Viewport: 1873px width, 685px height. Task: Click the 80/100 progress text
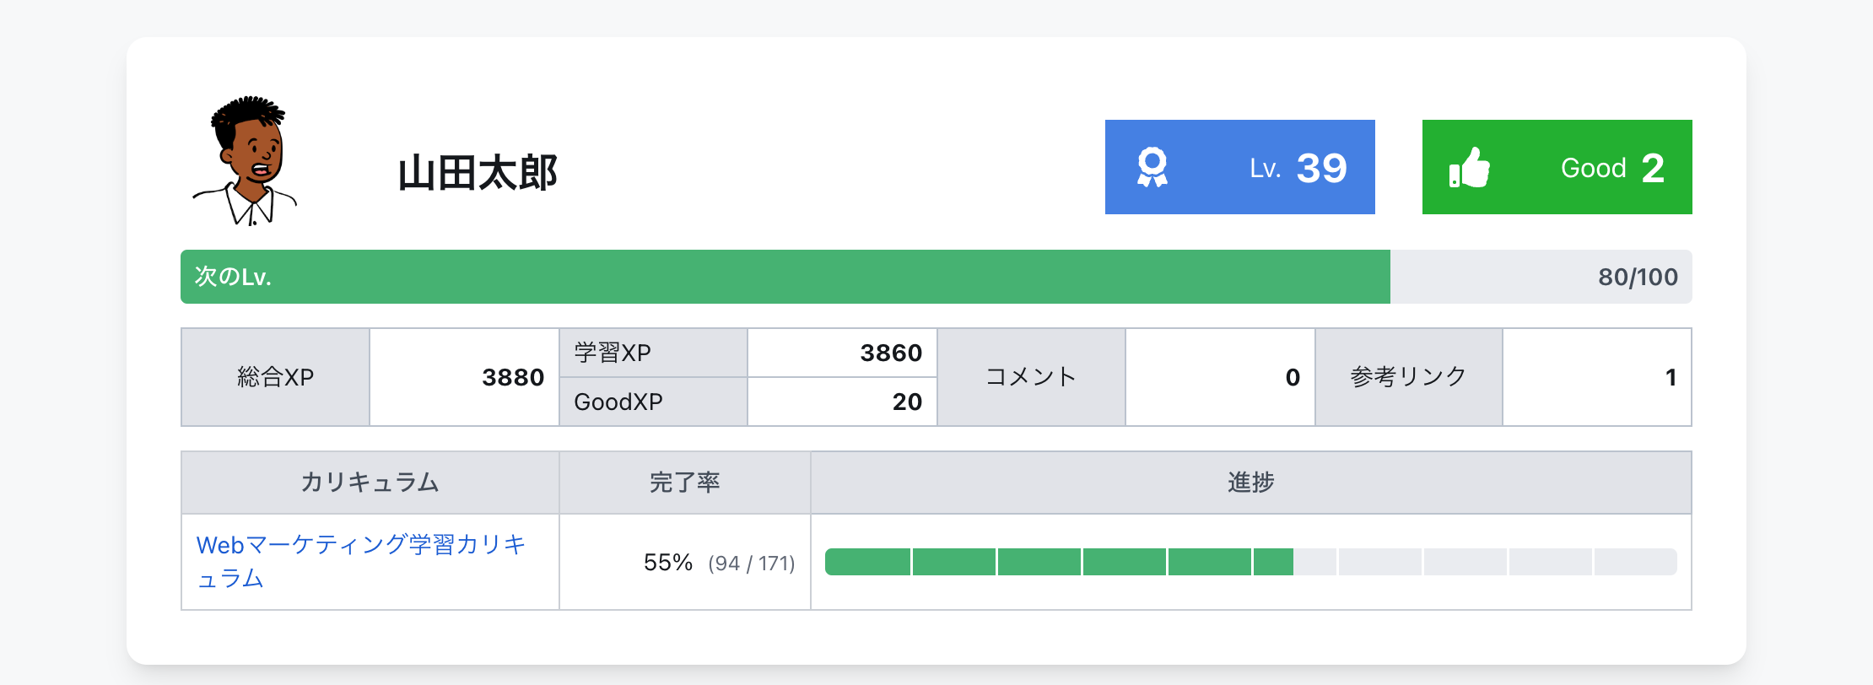pyautogui.click(x=1637, y=277)
